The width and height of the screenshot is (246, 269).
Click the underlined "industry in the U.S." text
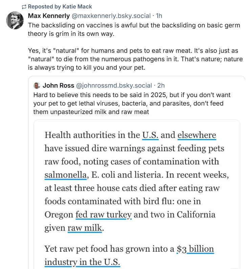(82, 262)
